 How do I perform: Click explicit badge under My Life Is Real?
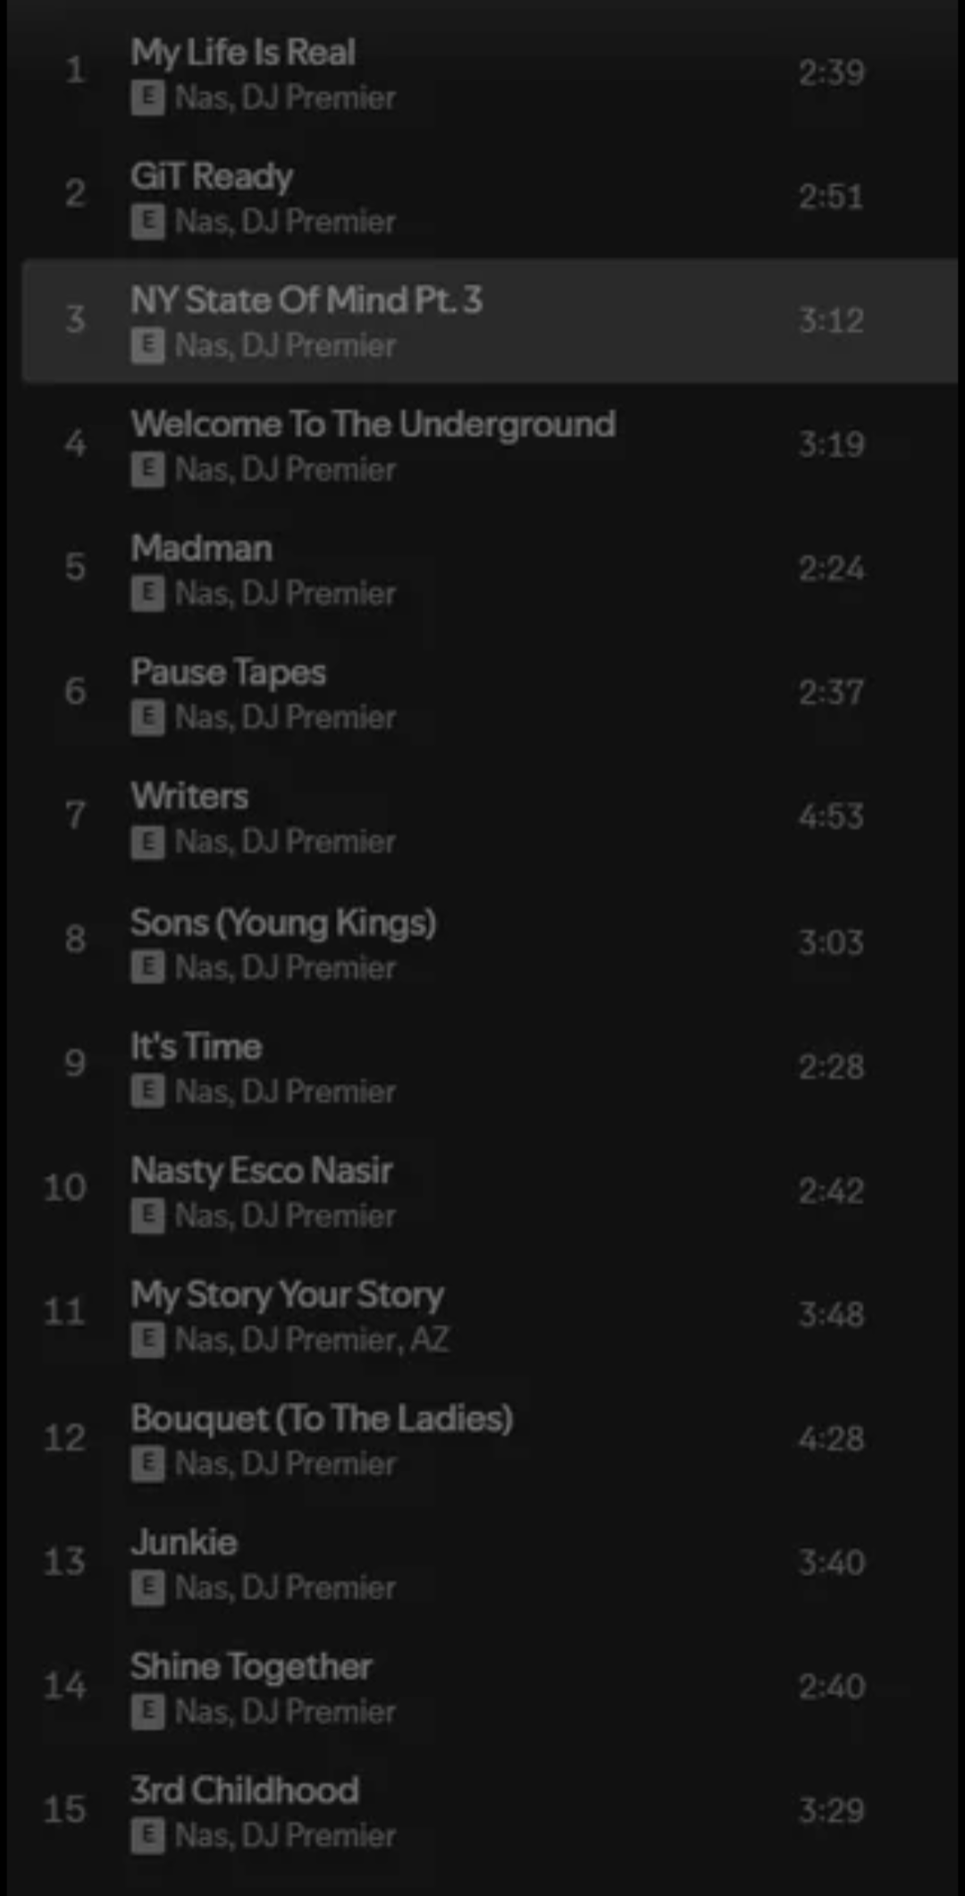[147, 97]
